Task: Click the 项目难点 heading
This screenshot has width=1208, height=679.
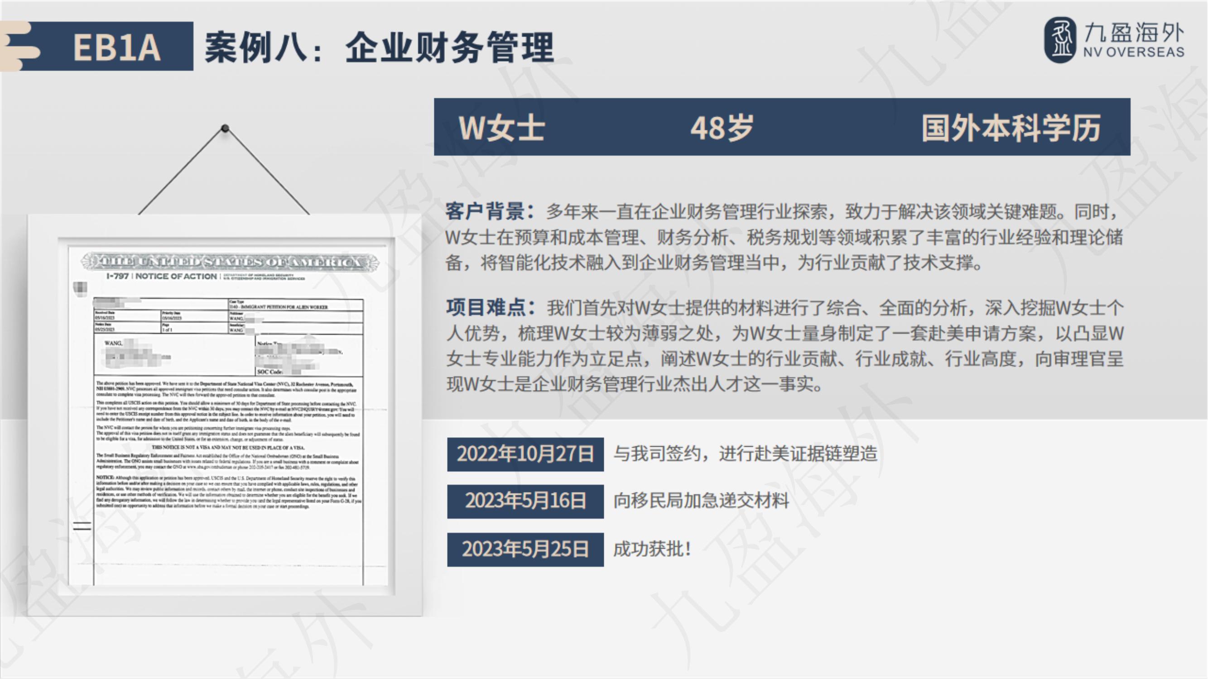Action: point(490,307)
